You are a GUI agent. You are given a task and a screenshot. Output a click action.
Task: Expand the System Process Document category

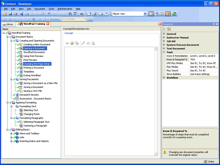(x=164, y=45)
